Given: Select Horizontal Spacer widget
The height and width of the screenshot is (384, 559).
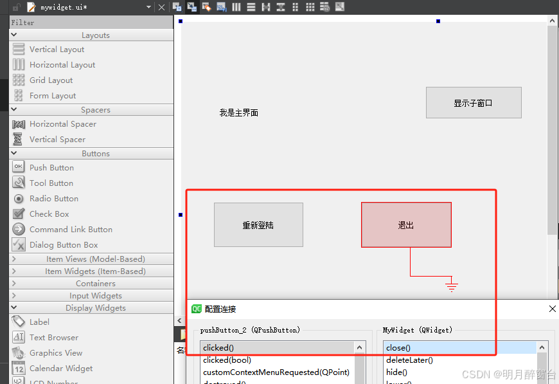Looking at the screenshot, I should (91, 124).
